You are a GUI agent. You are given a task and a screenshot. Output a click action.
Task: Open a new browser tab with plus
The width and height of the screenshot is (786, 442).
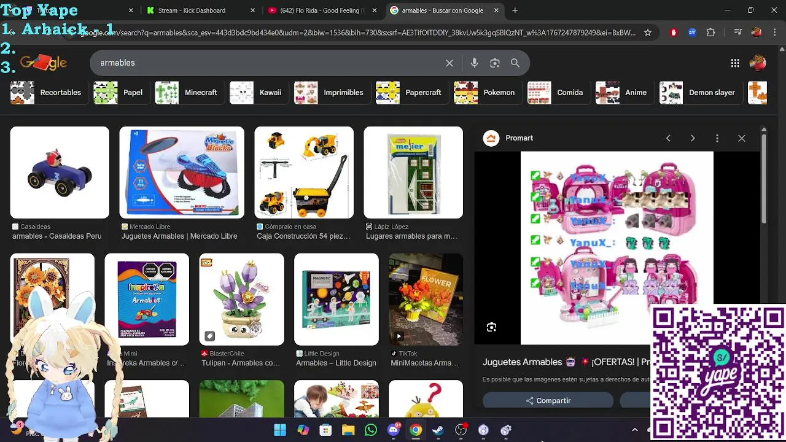515,10
